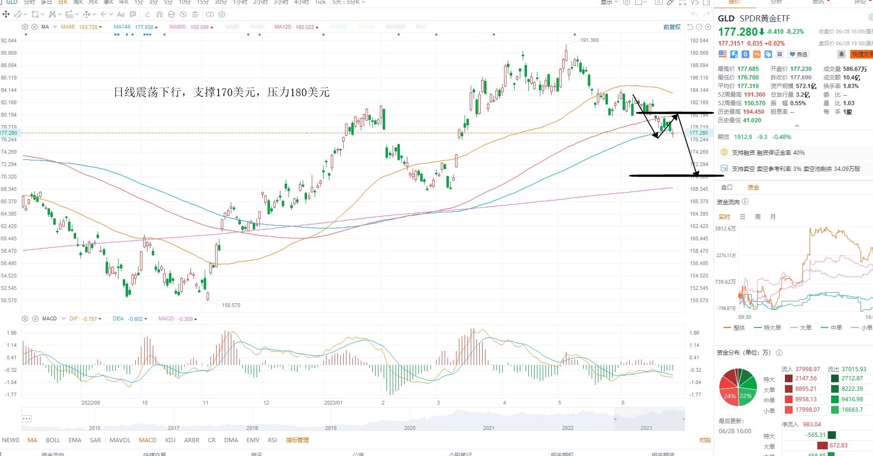Expand the arrow tool options dropdown
Image resolution: width=873 pixels, height=456 pixels.
coord(111,14)
